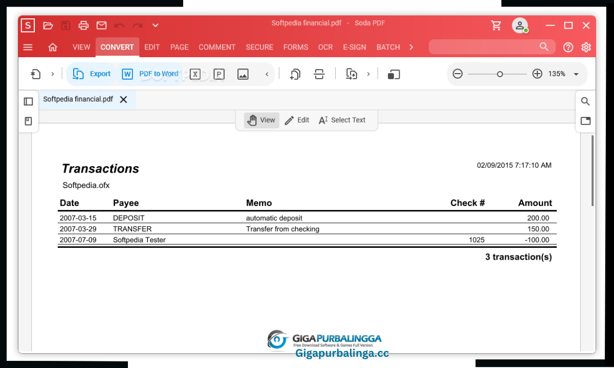Print the document with printer icon
This screenshot has width=614, height=368.
[x=83, y=25]
